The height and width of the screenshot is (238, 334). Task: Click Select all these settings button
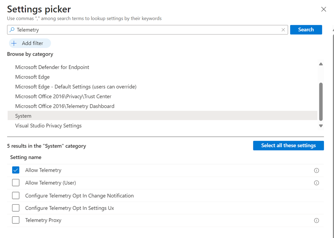coord(288,146)
